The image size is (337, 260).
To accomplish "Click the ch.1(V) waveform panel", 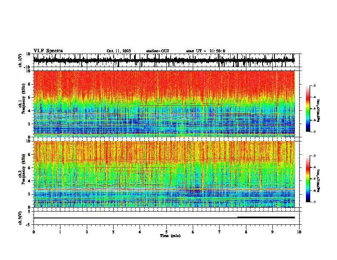I will 167,60.
